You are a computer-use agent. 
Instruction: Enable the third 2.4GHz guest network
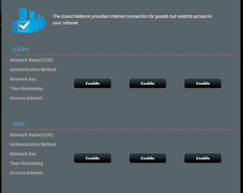(x=203, y=83)
